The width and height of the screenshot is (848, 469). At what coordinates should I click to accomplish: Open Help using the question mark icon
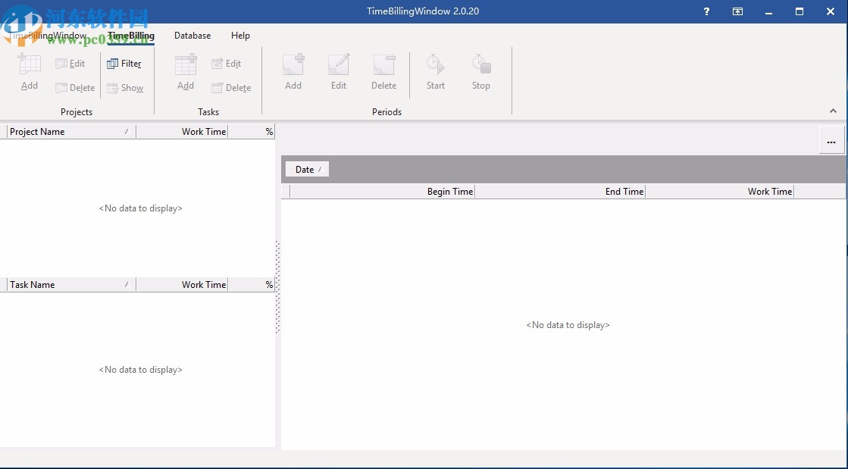pyautogui.click(x=706, y=11)
